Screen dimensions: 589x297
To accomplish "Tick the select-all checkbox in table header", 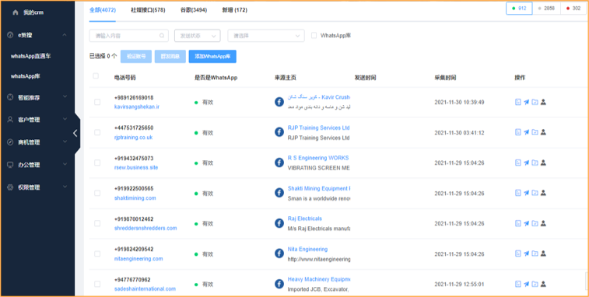I will (x=96, y=76).
